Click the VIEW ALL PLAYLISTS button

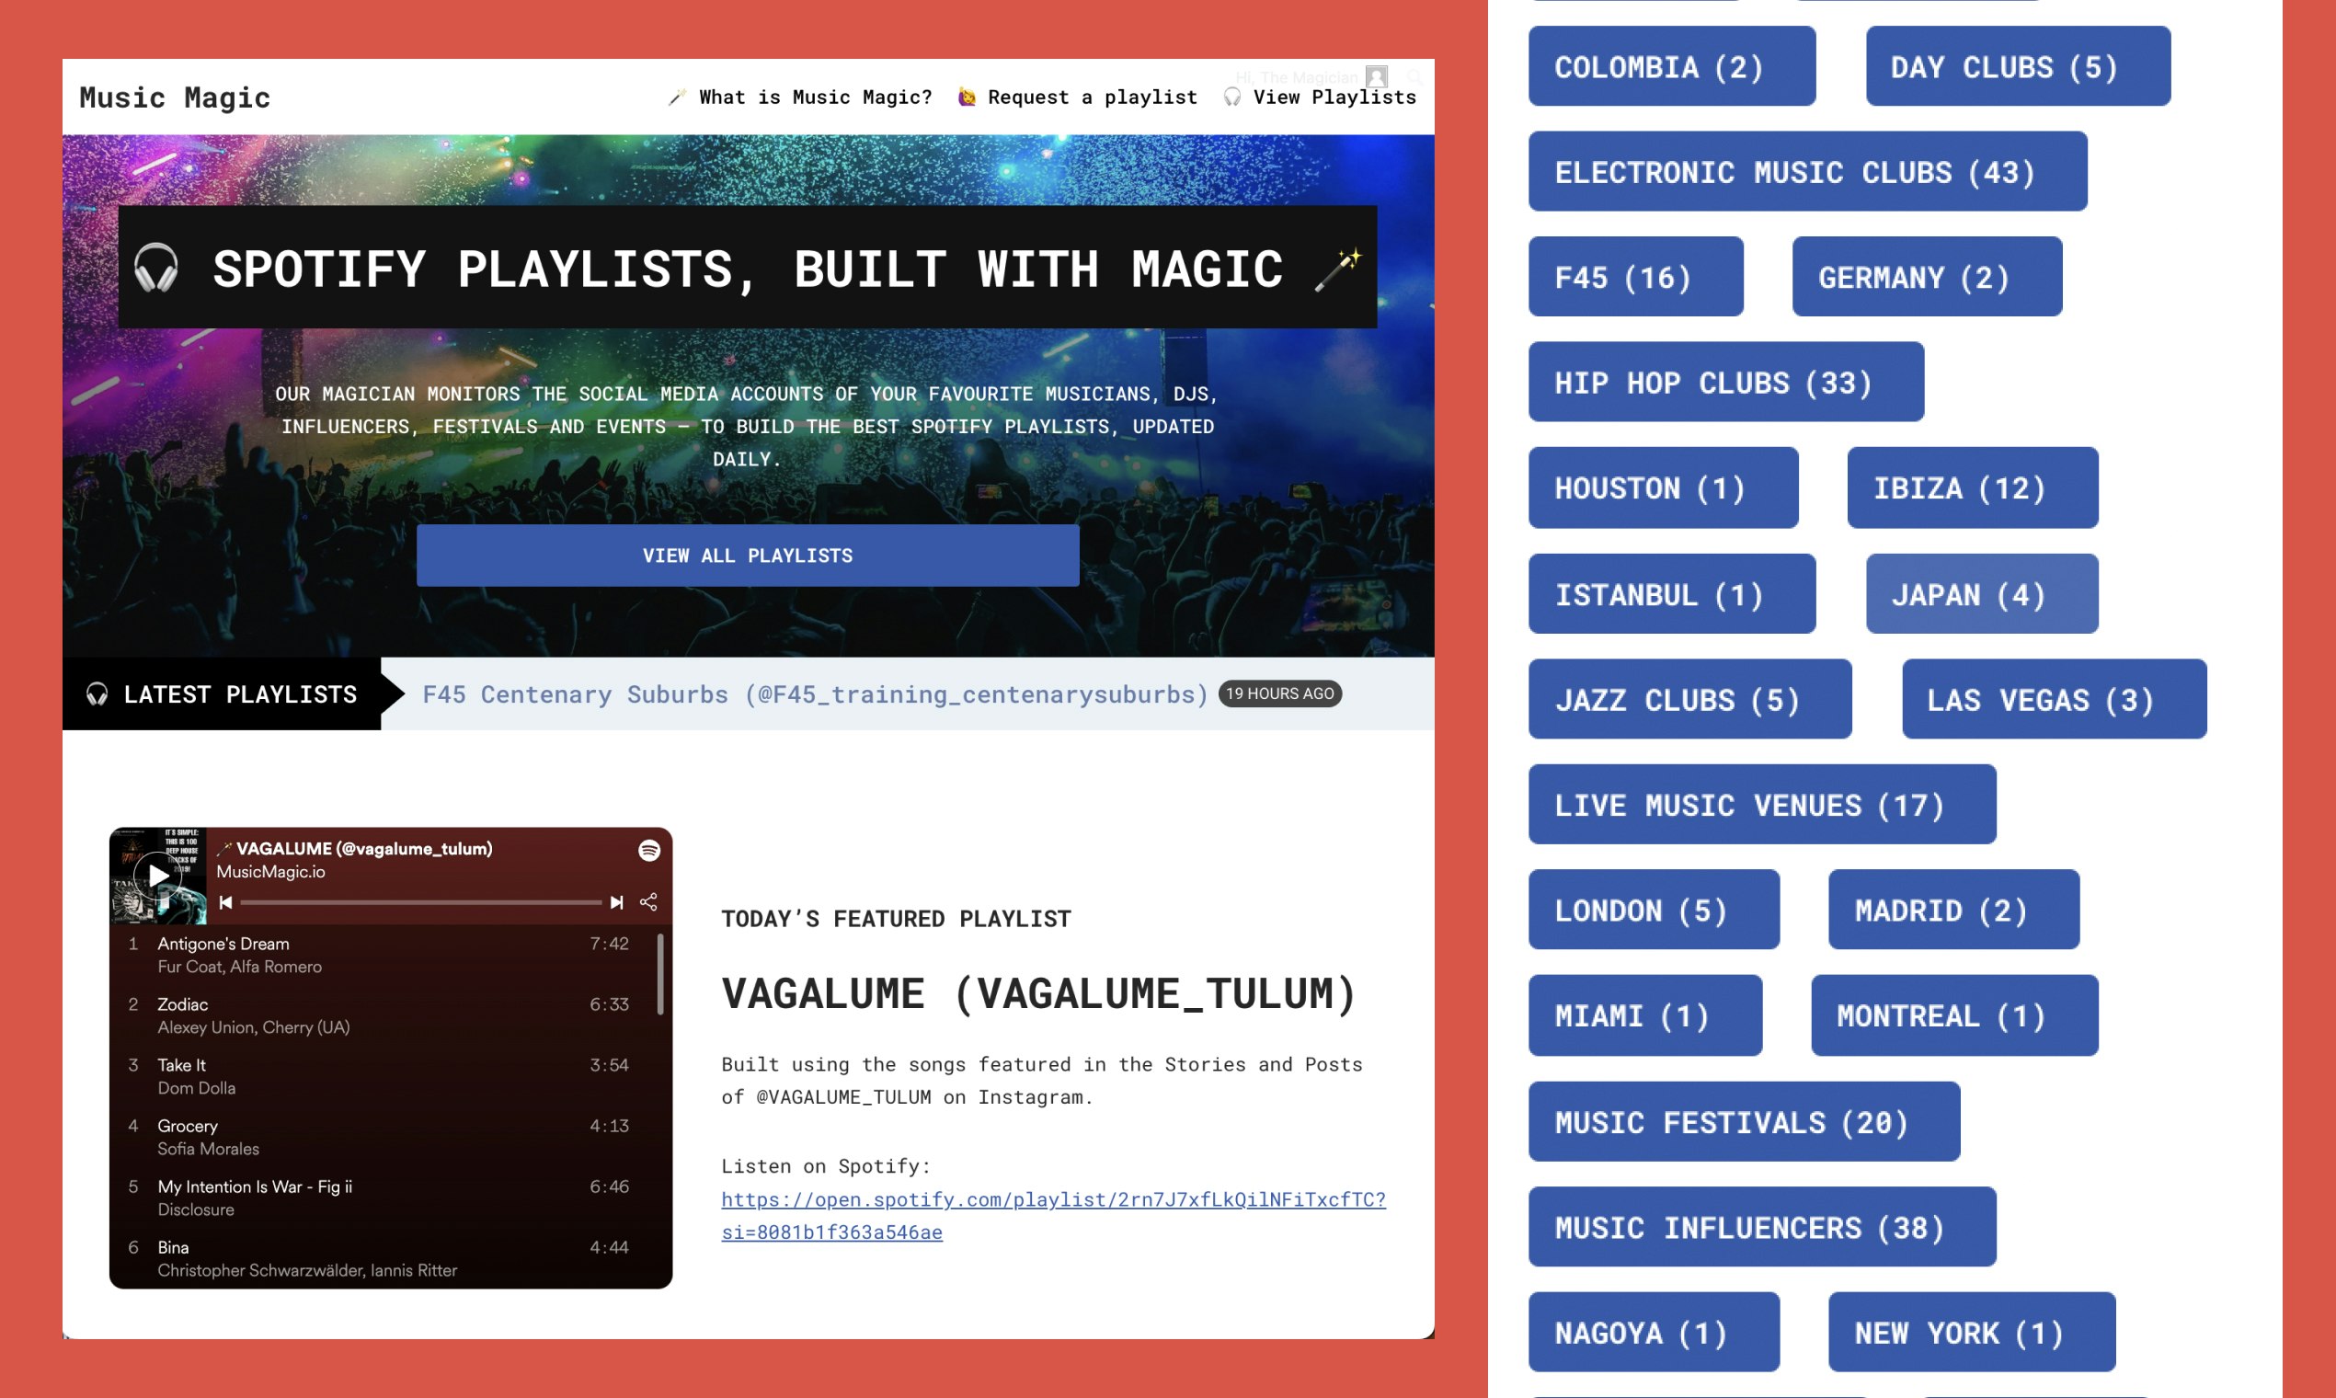(x=747, y=555)
